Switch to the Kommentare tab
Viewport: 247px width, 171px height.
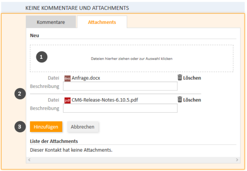point(51,22)
